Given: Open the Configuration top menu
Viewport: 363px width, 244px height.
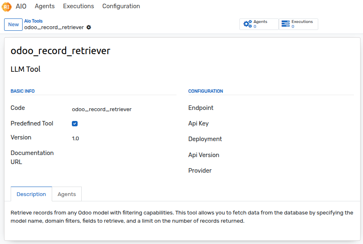Looking at the screenshot, I should [121, 6].
